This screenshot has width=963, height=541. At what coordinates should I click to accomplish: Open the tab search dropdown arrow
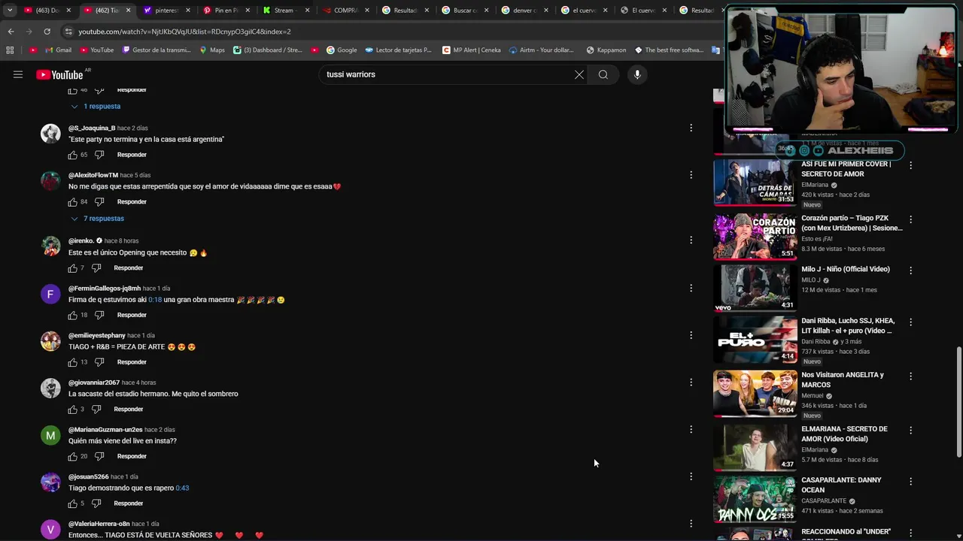(x=10, y=11)
